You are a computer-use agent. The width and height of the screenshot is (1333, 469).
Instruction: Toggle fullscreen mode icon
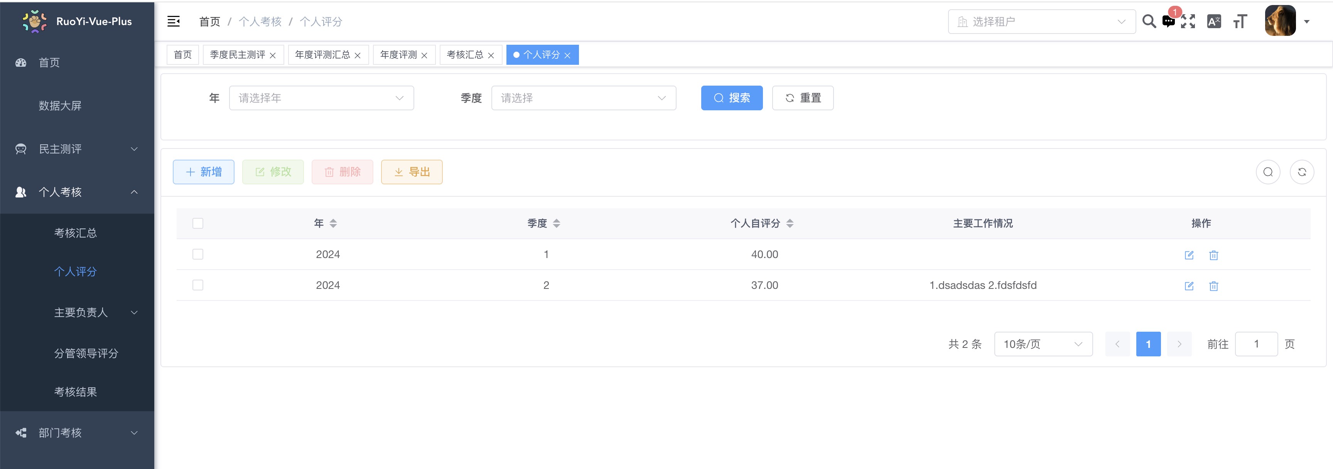(1188, 21)
